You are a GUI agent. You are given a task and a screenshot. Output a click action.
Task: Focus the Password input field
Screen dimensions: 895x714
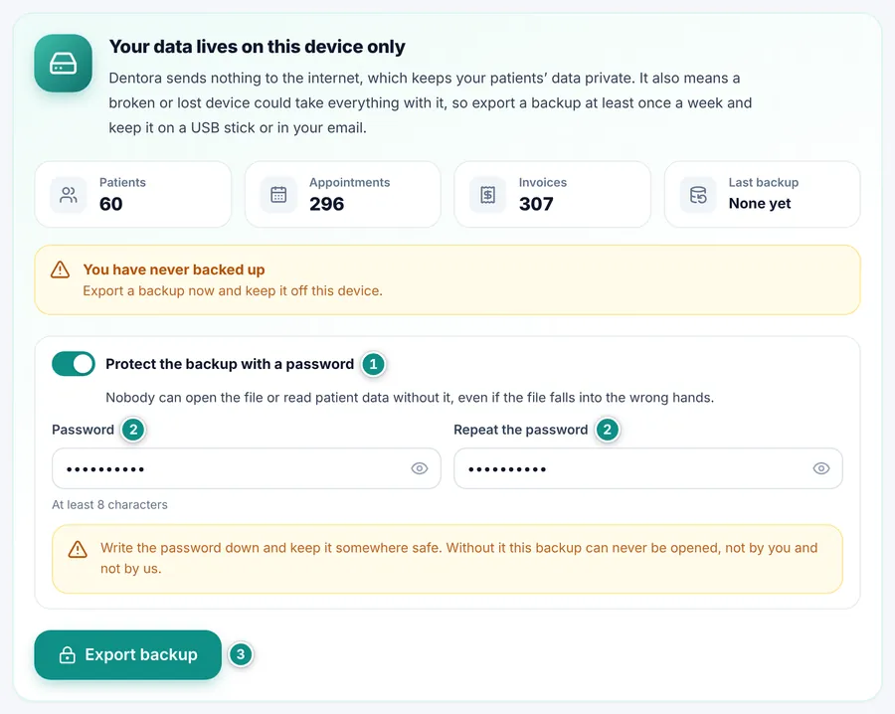[246, 468]
